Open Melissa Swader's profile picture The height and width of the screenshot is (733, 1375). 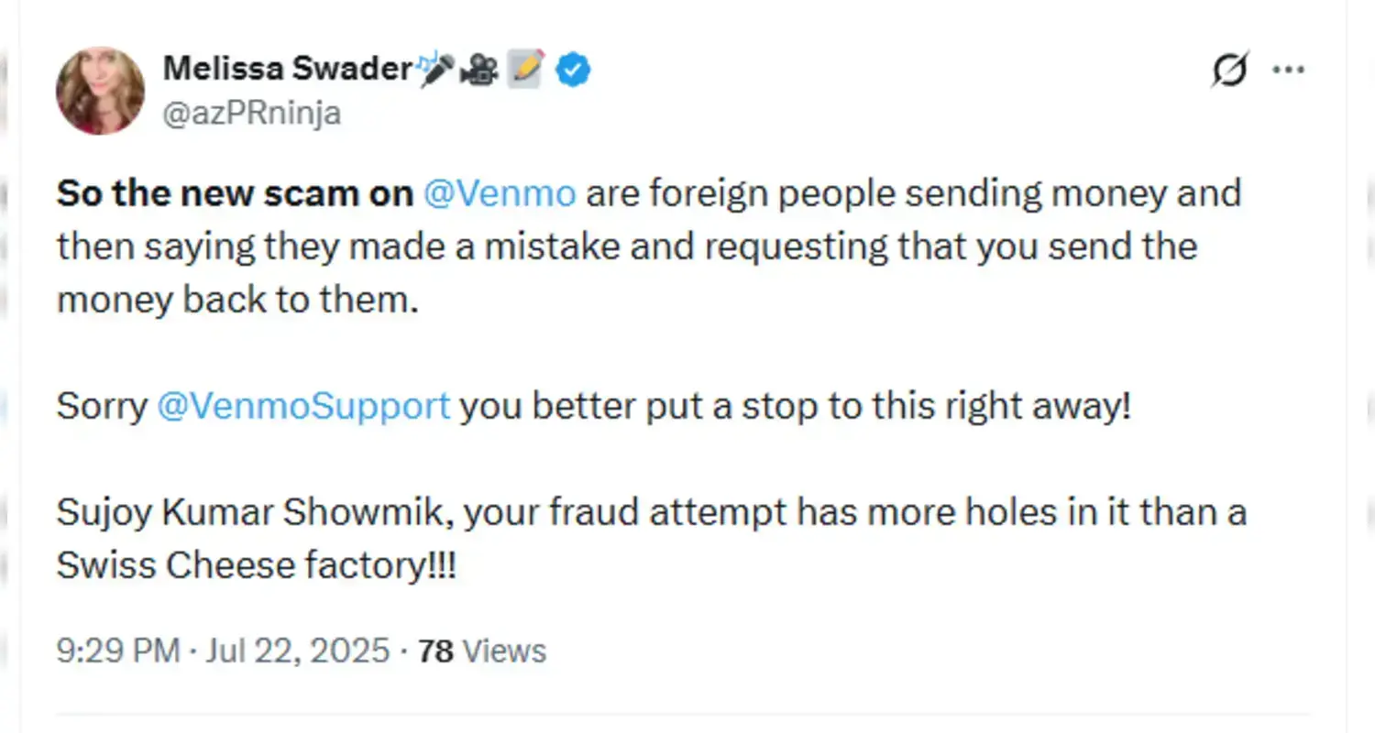tap(100, 91)
